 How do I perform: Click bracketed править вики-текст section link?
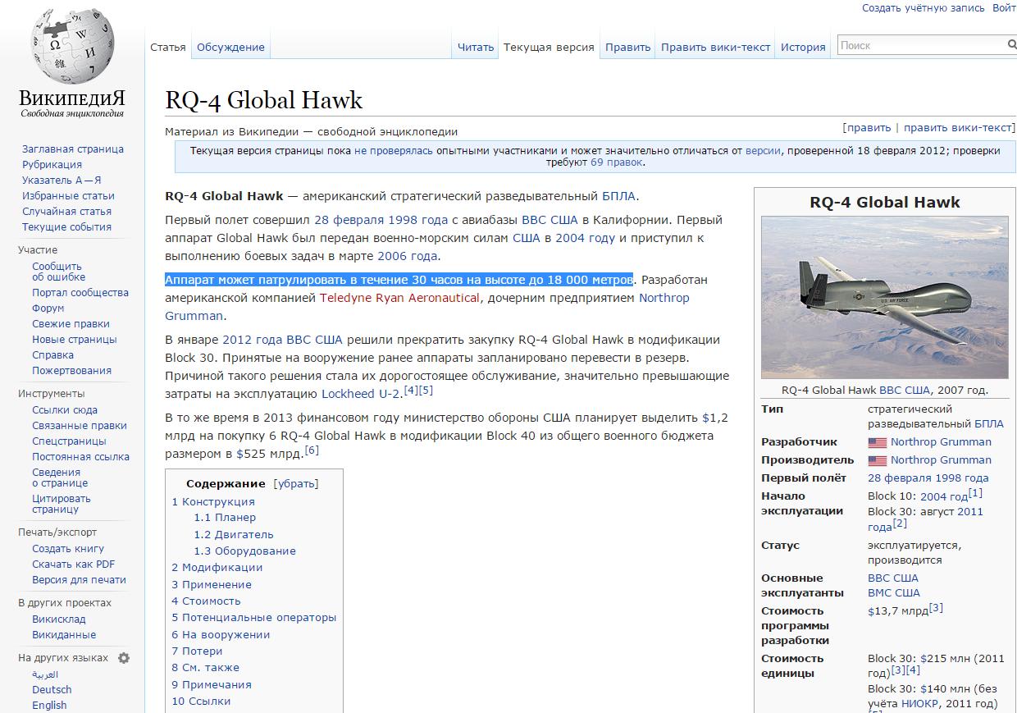[958, 128]
